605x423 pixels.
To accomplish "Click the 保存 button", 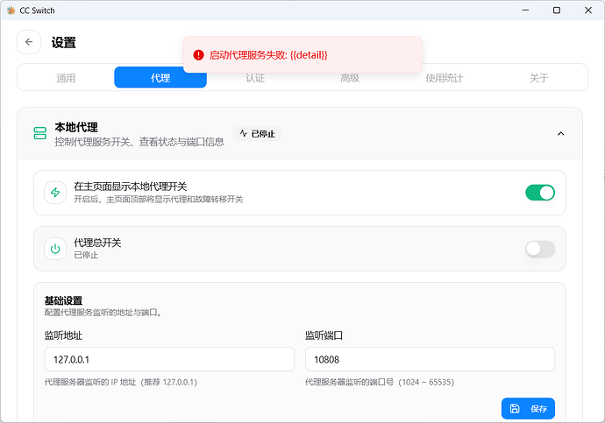I will click(x=528, y=408).
